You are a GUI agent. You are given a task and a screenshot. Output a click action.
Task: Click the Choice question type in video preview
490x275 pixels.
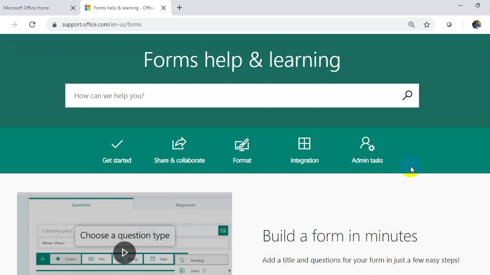[x=65, y=259]
